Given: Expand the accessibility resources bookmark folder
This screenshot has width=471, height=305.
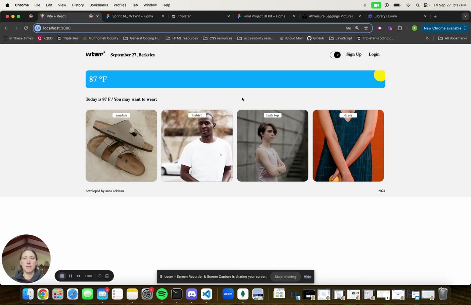Looking at the screenshot, I should pyautogui.click(x=255, y=38).
